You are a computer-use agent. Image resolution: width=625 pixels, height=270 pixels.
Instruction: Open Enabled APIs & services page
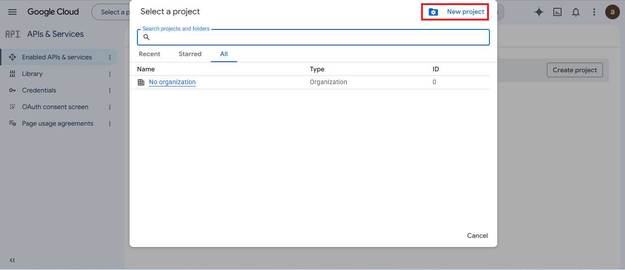57,57
